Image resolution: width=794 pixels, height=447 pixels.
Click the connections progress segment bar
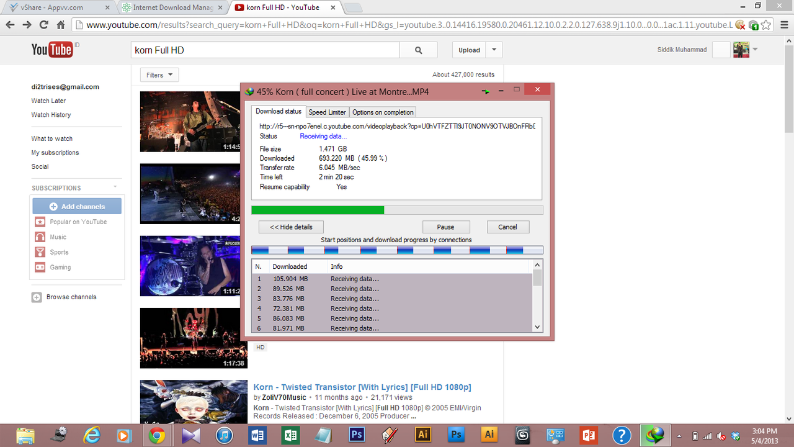coord(397,250)
